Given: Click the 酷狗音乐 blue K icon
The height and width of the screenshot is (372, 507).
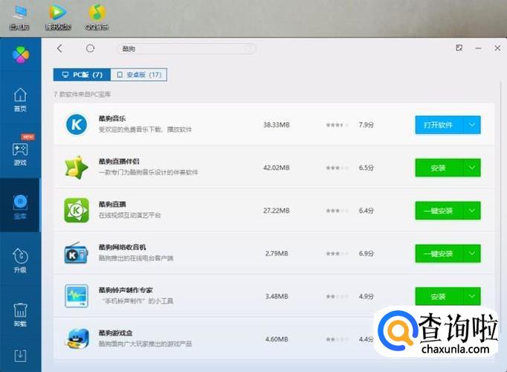Looking at the screenshot, I should [x=77, y=124].
